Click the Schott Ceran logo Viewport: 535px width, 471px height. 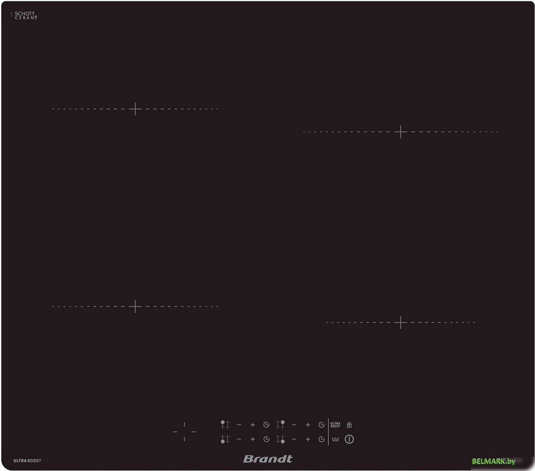(25, 16)
